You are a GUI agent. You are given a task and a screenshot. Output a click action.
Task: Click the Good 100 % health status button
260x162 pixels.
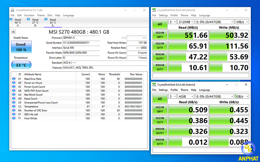(x=21, y=47)
